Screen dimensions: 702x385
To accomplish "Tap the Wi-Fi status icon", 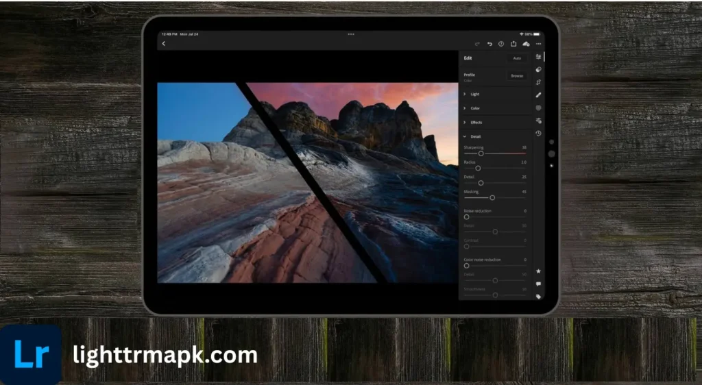I will coord(521,34).
